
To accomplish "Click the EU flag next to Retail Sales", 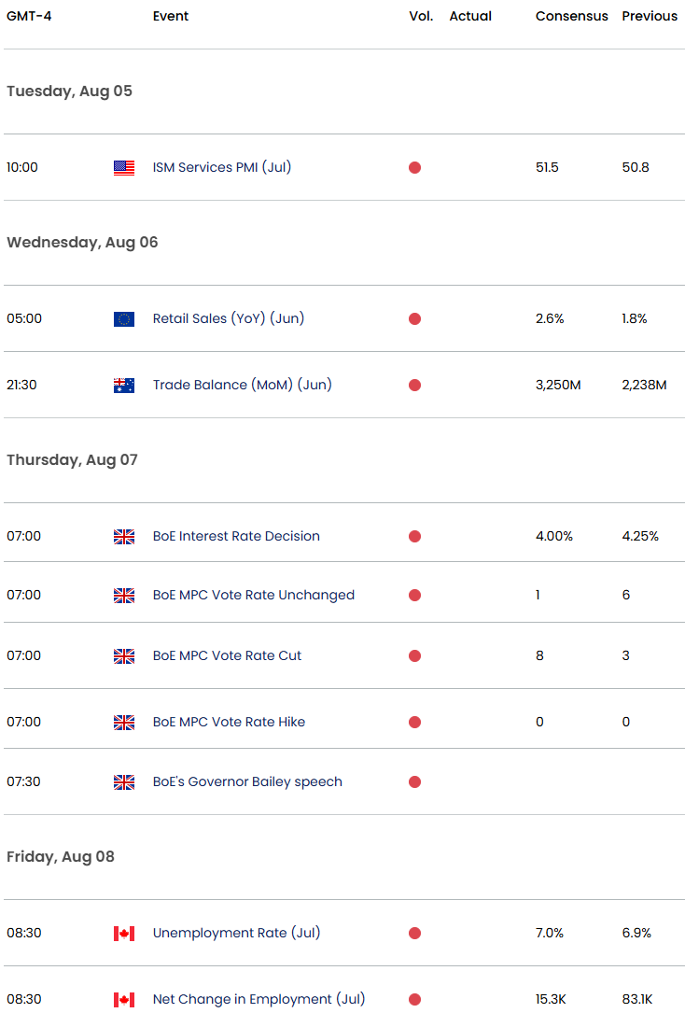I will tap(123, 319).
